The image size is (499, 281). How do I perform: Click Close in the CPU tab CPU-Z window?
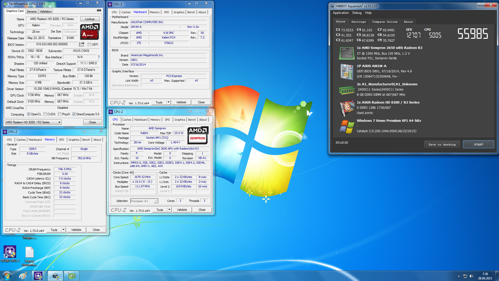coord(202,210)
